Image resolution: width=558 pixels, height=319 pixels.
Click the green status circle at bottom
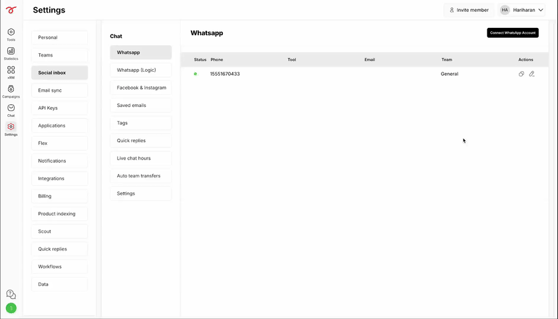click(11, 308)
